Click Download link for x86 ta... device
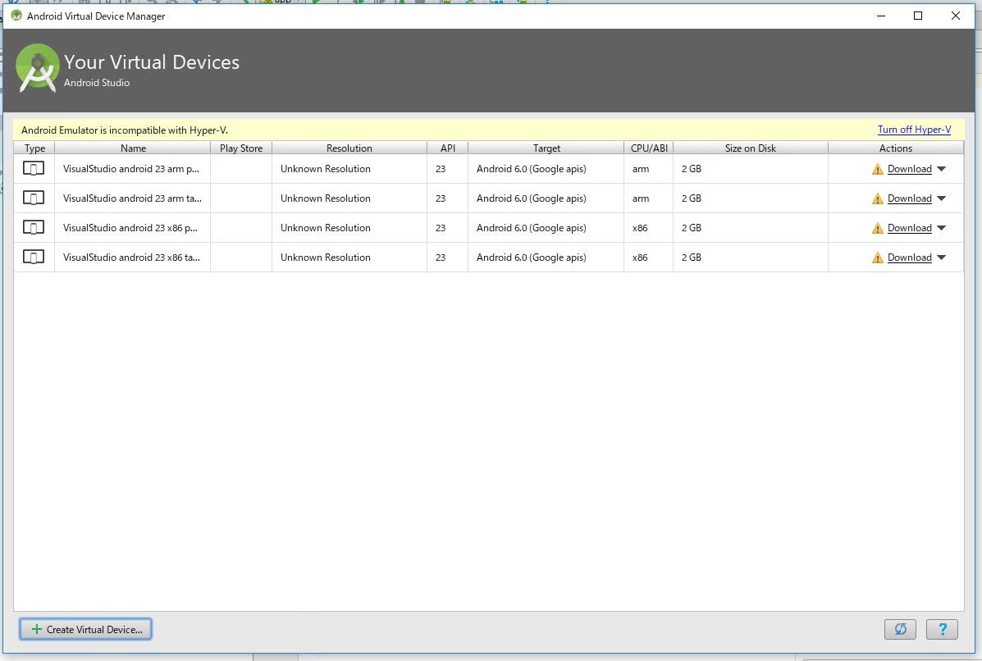The image size is (982, 661). tap(909, 258)
